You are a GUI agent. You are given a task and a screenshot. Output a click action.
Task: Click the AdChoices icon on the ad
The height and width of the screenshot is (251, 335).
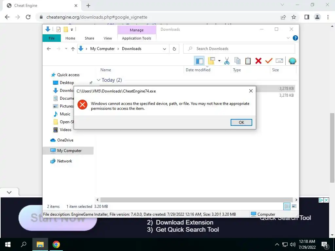click(321, 200)
